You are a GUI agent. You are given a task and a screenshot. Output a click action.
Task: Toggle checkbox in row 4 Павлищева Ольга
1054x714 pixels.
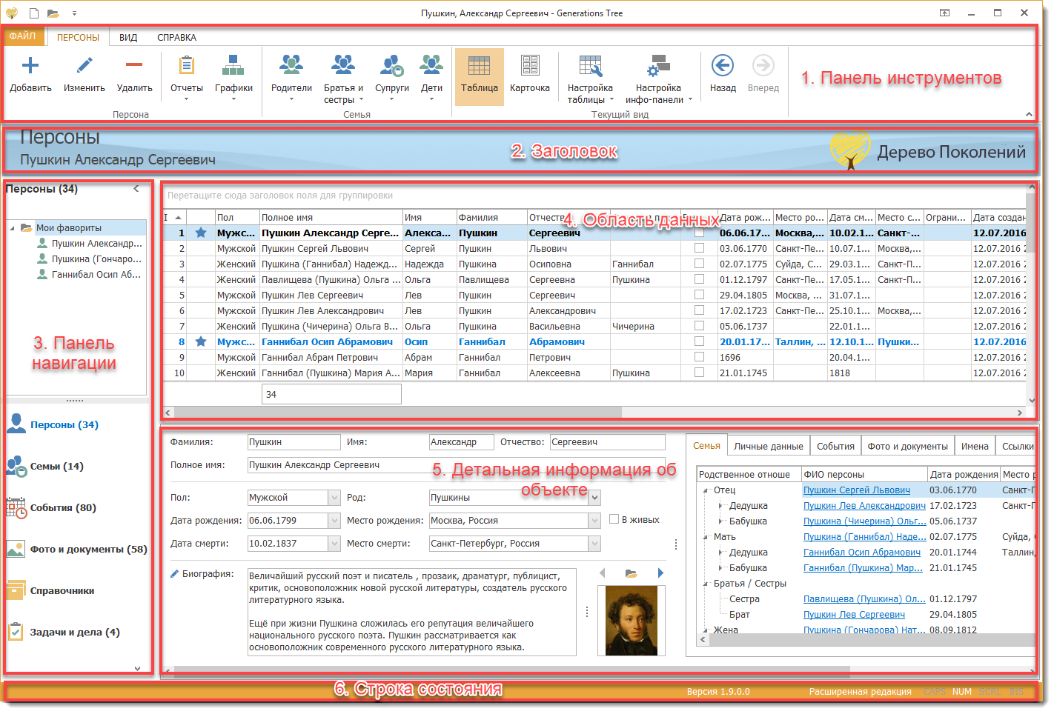[x=699, y=279]
